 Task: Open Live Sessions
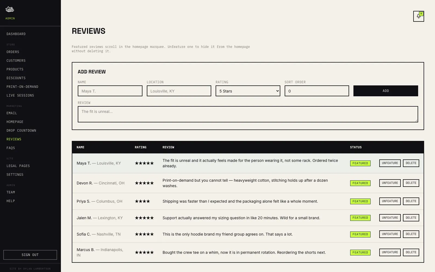point(20,95)
